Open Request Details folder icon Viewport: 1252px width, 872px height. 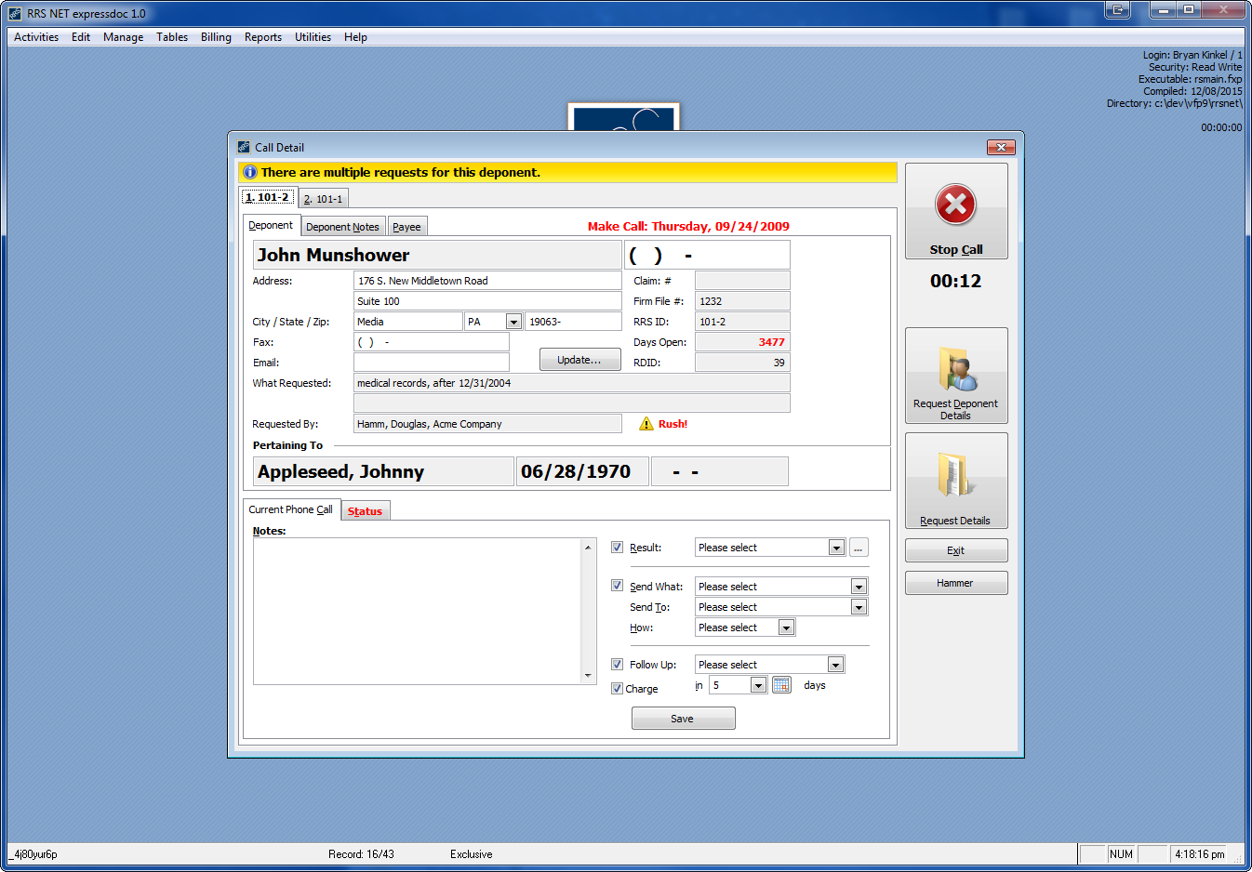(956, 476)
